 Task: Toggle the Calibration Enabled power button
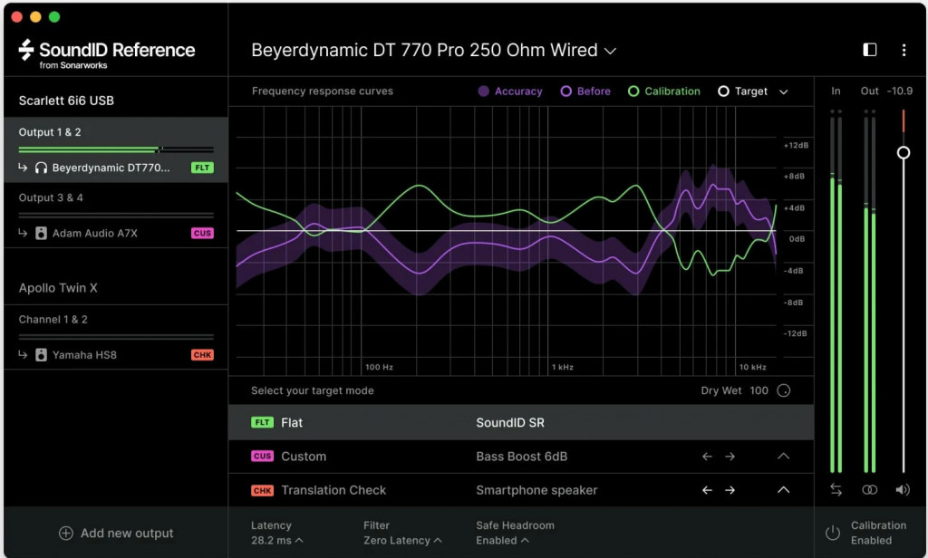point(832,533)
